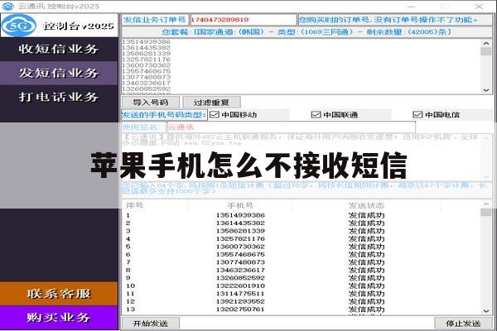Open the 收短信业务 section

click(x=59, y=49)
